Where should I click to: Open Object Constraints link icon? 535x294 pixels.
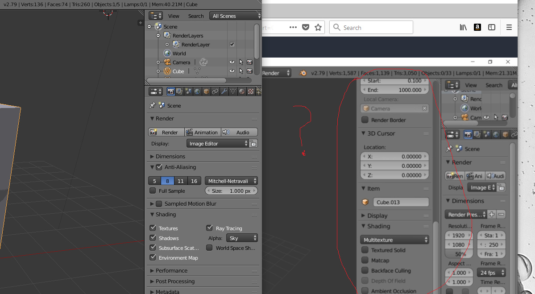tap(215, 91)
